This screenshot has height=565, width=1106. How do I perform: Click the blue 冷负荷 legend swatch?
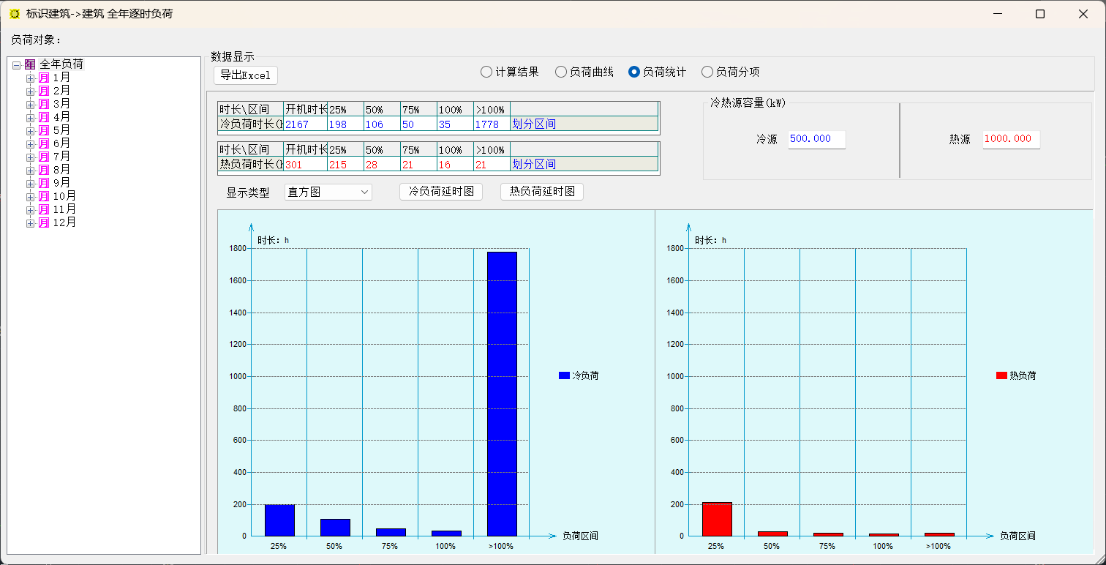(x=564, y=375)
